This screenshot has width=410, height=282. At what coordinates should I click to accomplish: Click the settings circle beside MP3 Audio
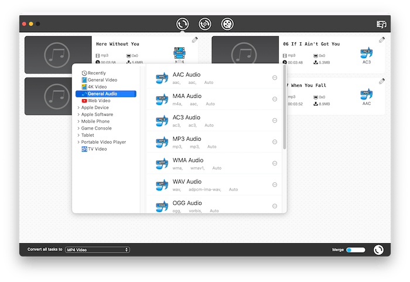point(275,142)
